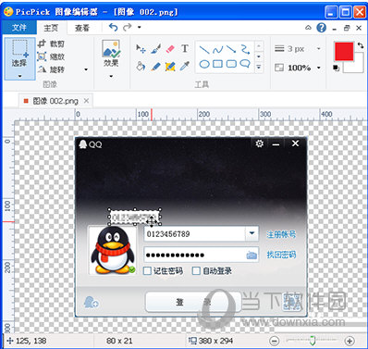
Task: Open the quick access toolbar dropdown
Action: [x=140, y=28]
